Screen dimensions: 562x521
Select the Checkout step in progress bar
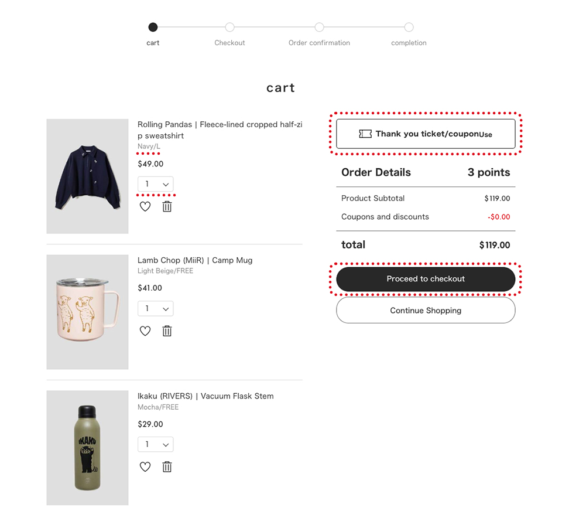point(229,27)
